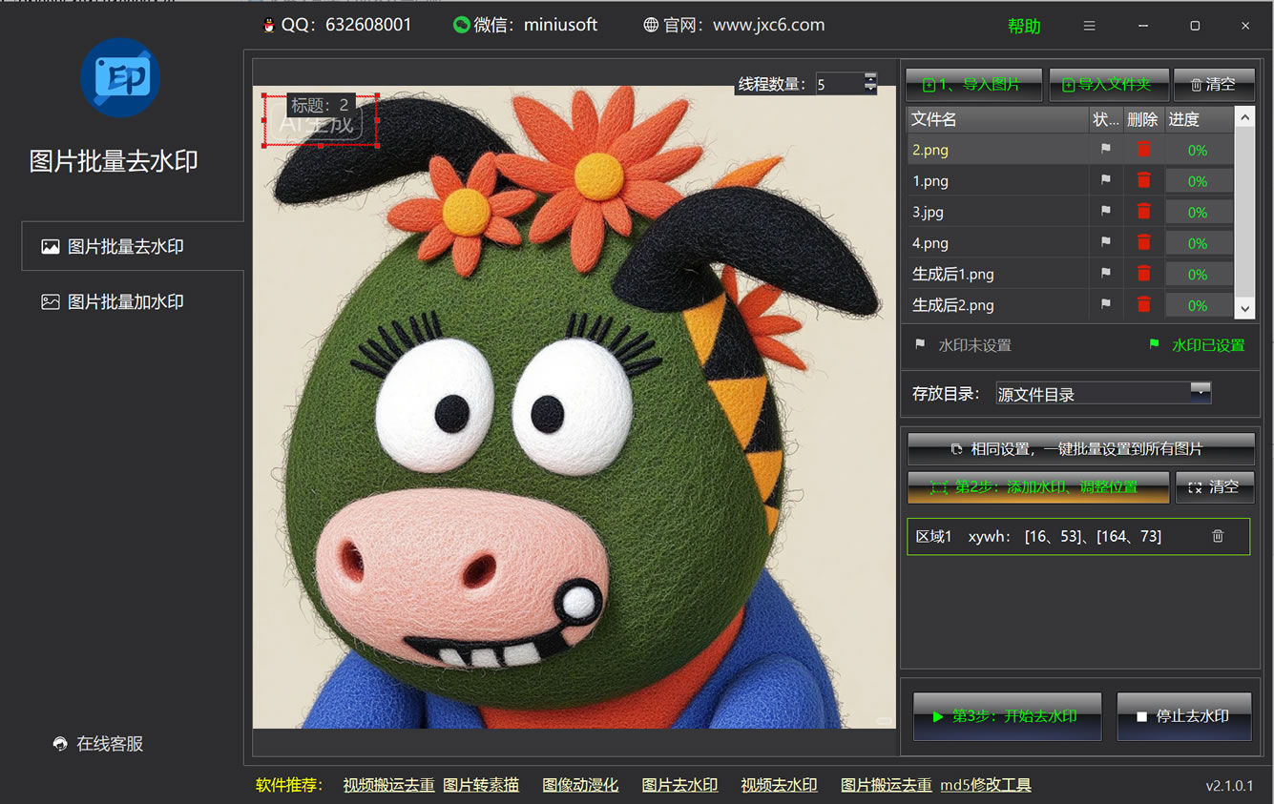Open the hamburger menu in title bar
The image size is (1274, 804).
pos(1089,26)
